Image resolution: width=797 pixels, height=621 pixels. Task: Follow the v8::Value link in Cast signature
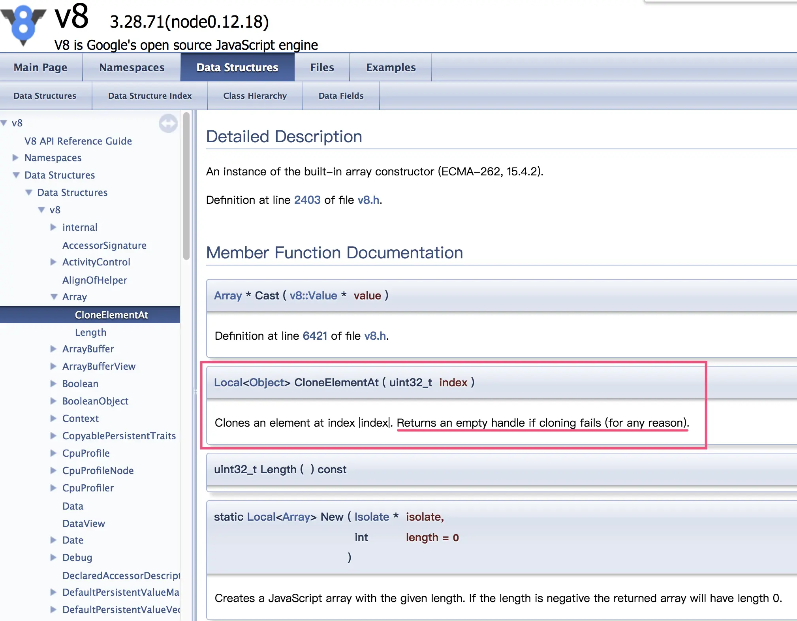coord(313,295)
